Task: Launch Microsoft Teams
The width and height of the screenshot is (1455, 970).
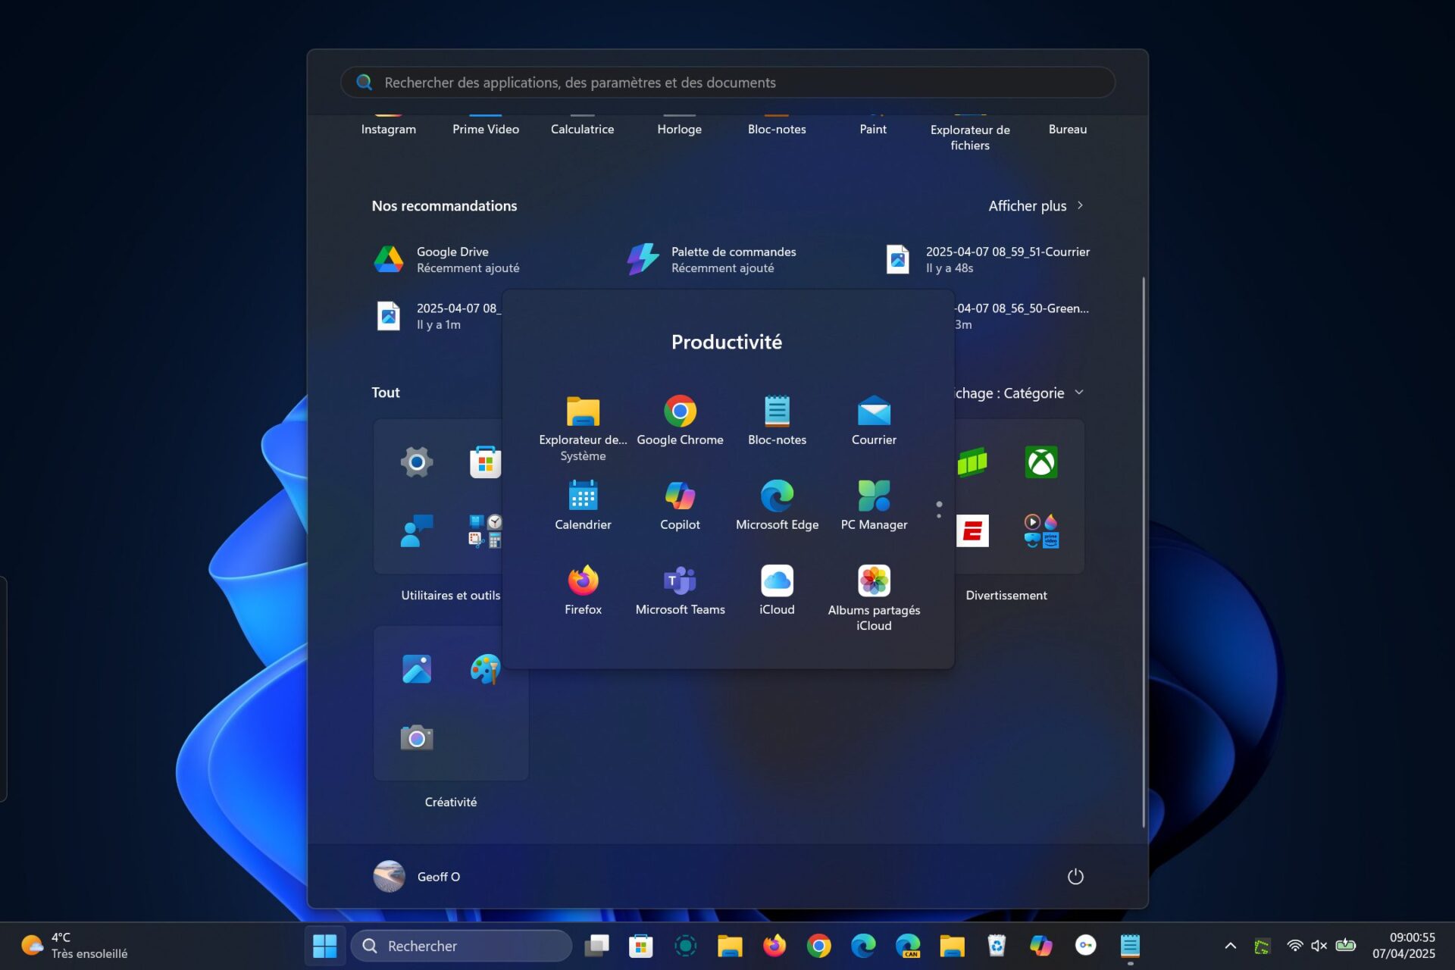Action: 680,581
